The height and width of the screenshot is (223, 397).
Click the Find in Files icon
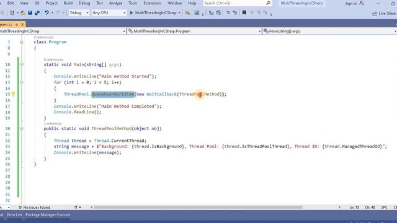point(187,13)
